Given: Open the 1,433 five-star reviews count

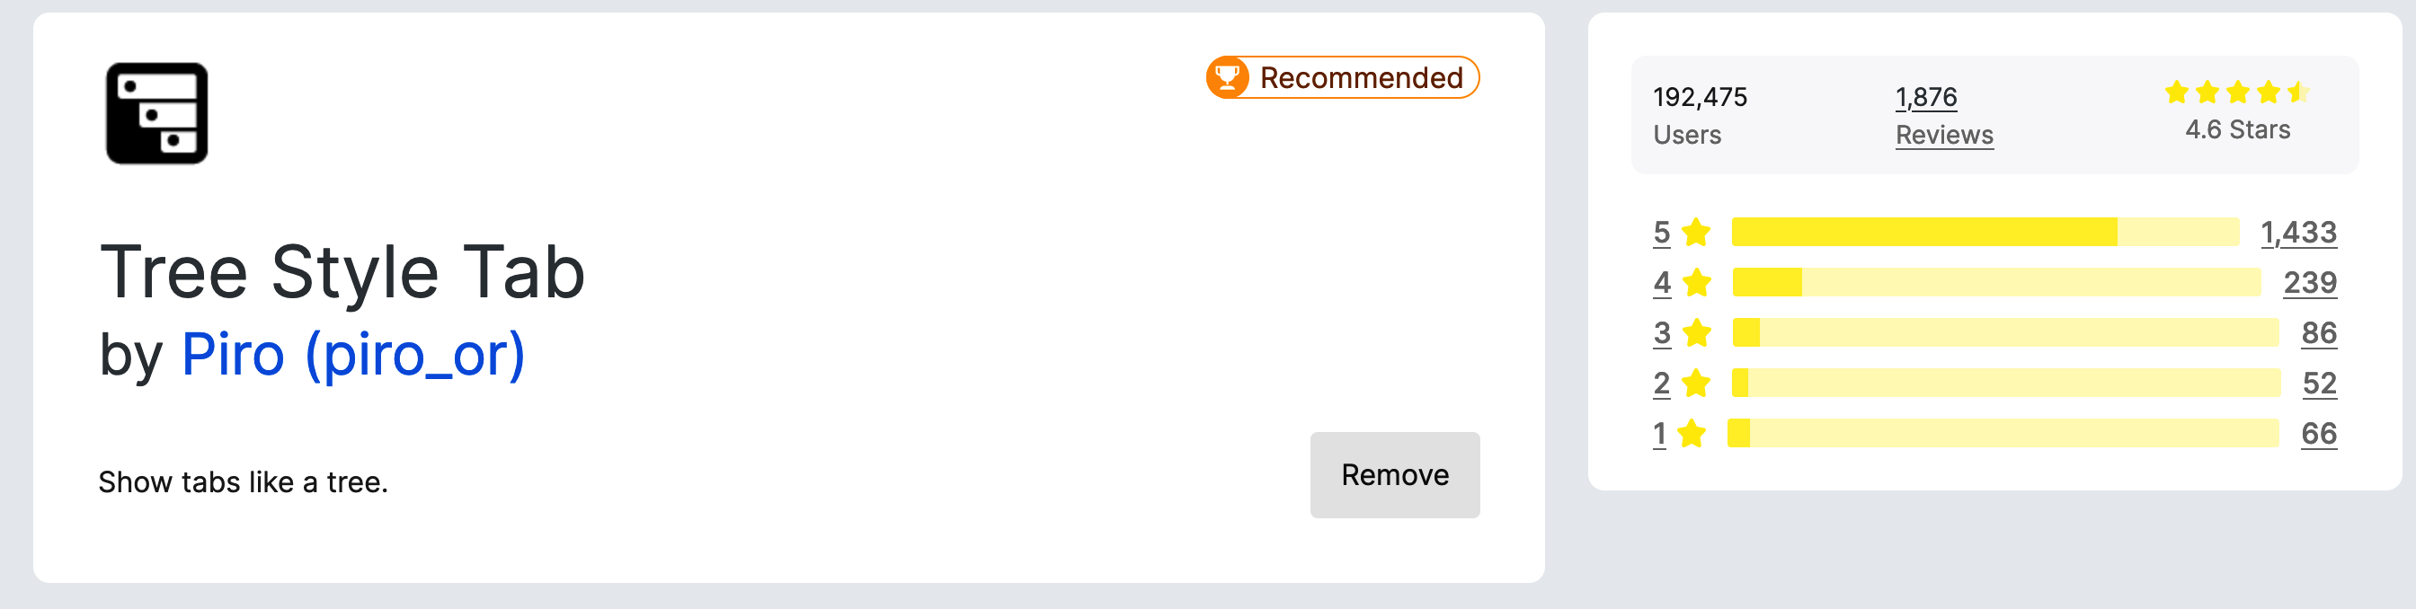Looking at the screenshot, I should tap(2298, 232).
